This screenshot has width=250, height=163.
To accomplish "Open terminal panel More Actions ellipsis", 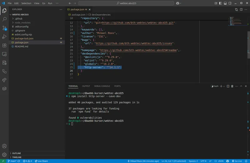I will 237,86.
